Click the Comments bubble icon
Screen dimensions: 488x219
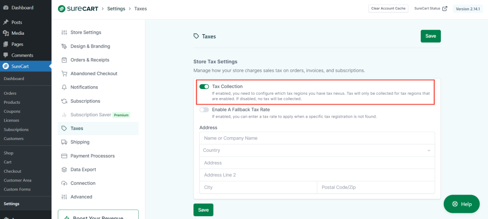coord(6,55)
